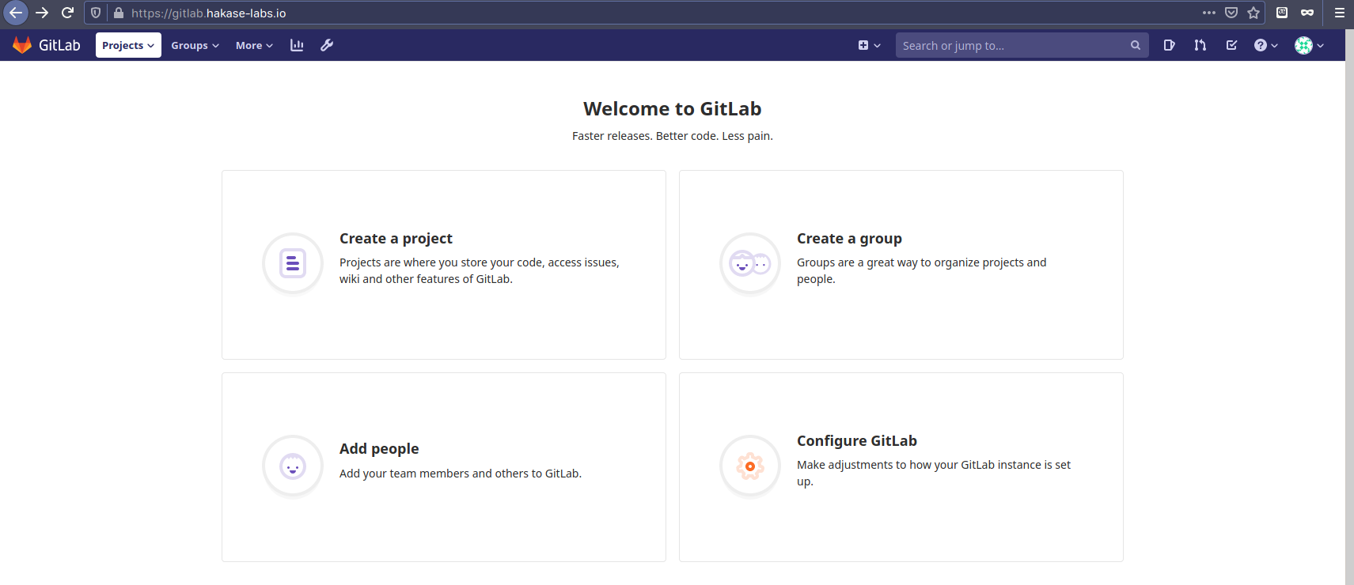1354x585 pixels.
Task: Click the Configure GitLab gear illustration
Action: point(750,466)
